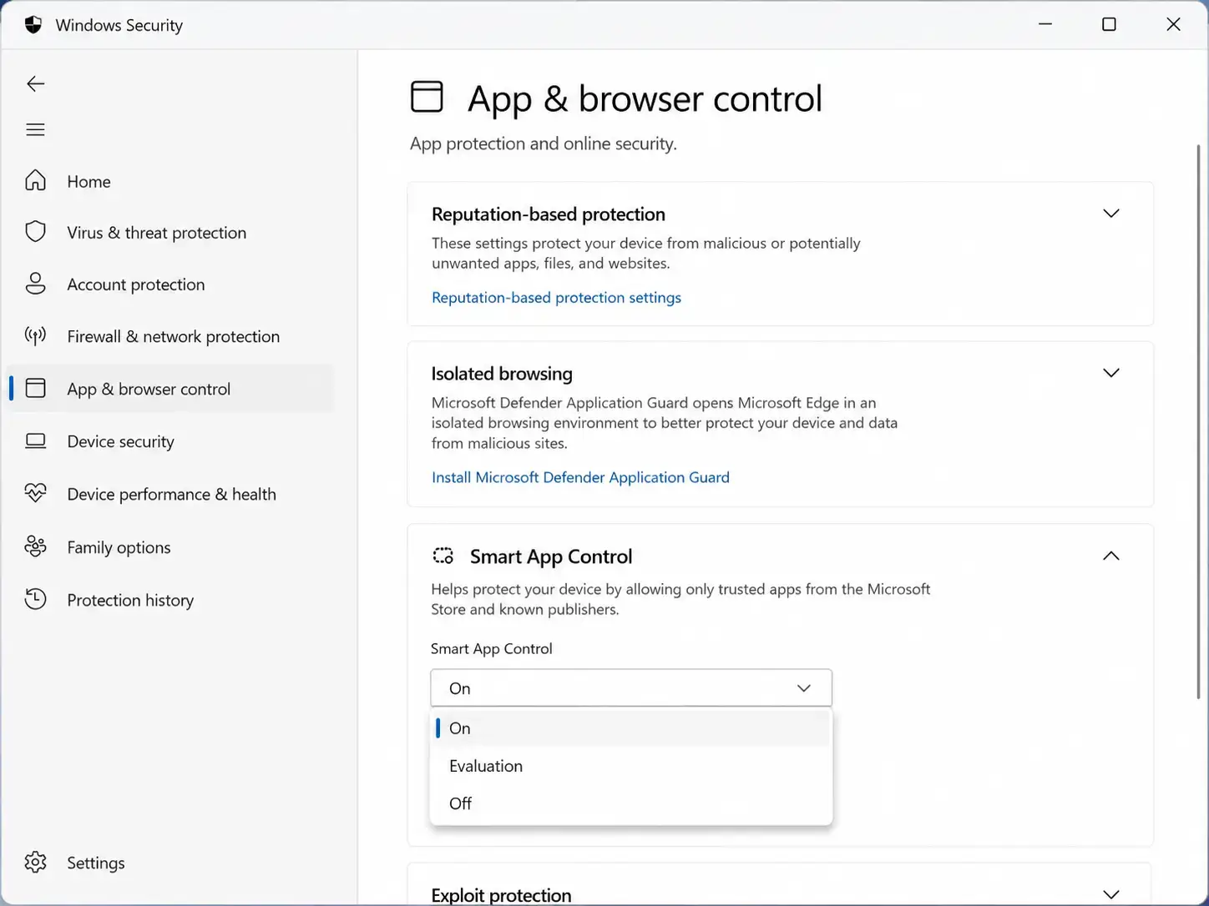Click the Windows Security shield title icon

33,25
